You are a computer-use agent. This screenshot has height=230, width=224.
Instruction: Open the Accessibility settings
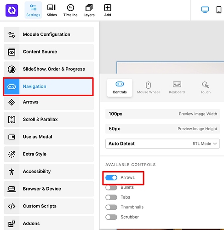(49, 172)
